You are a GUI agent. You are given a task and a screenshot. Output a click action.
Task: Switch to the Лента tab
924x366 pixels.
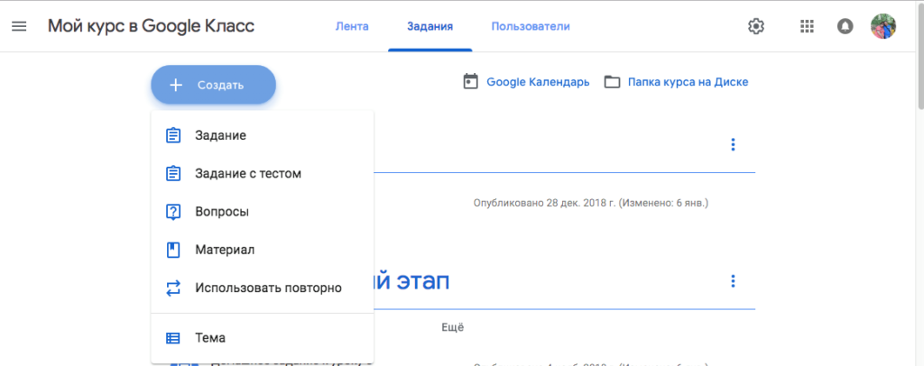pyautogui.click(x=352, y=26)
